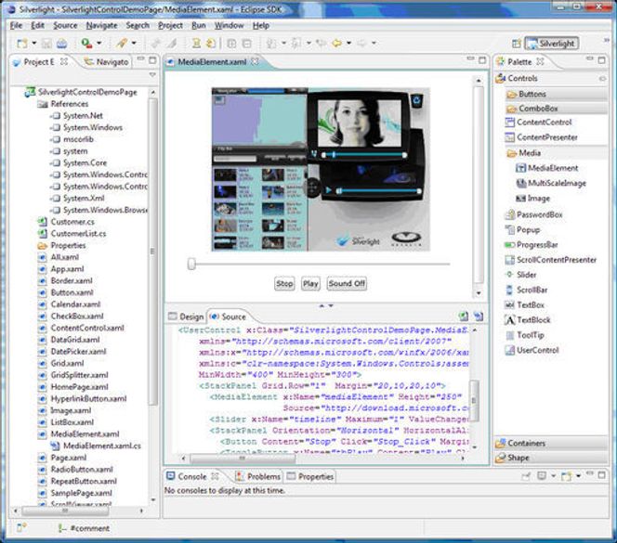Collapse the Controls palette drawer
617x543 pixels.
coord(551,78)
